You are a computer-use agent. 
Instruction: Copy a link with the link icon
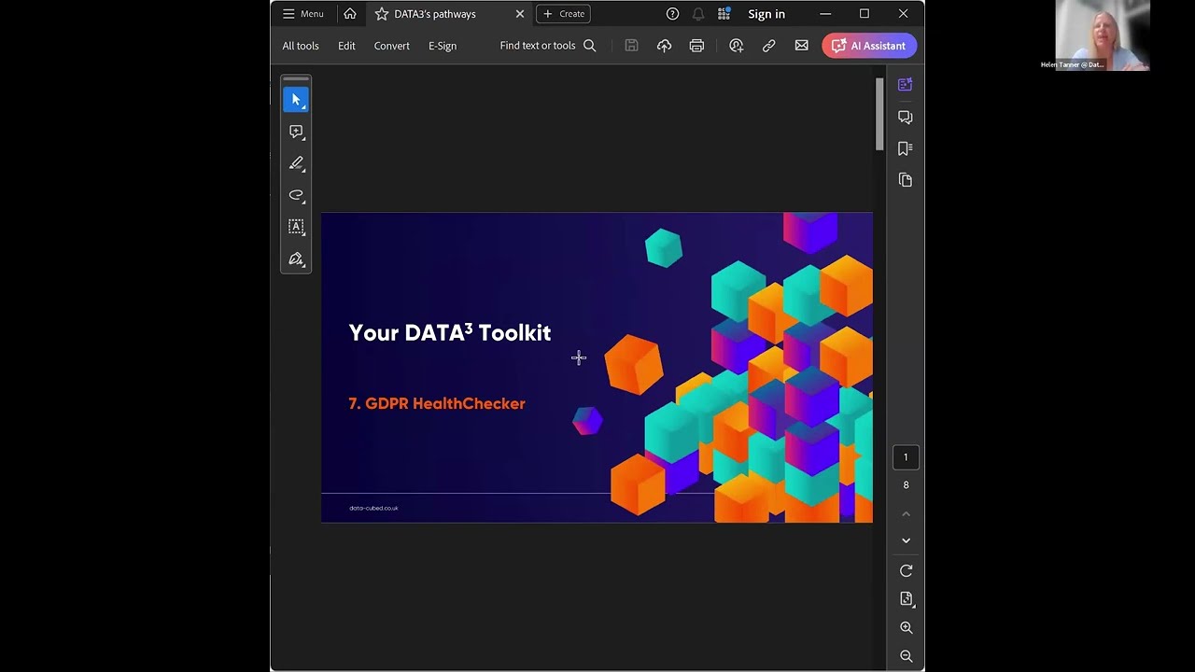coord(769,46)
